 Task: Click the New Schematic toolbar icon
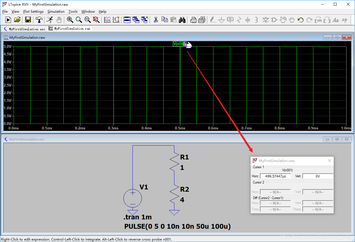tap(8, 20)
